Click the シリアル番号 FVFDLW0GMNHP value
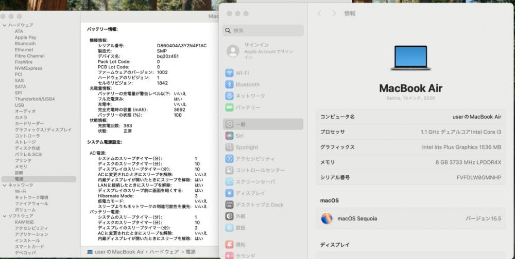Image resolution: width=515 pixels, height=259 pixels. 479,177
